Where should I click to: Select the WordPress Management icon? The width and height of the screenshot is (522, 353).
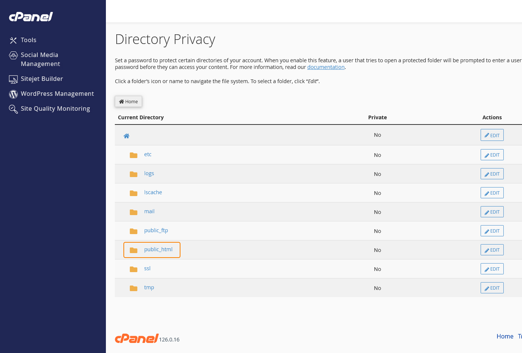[x=13, y=94]
